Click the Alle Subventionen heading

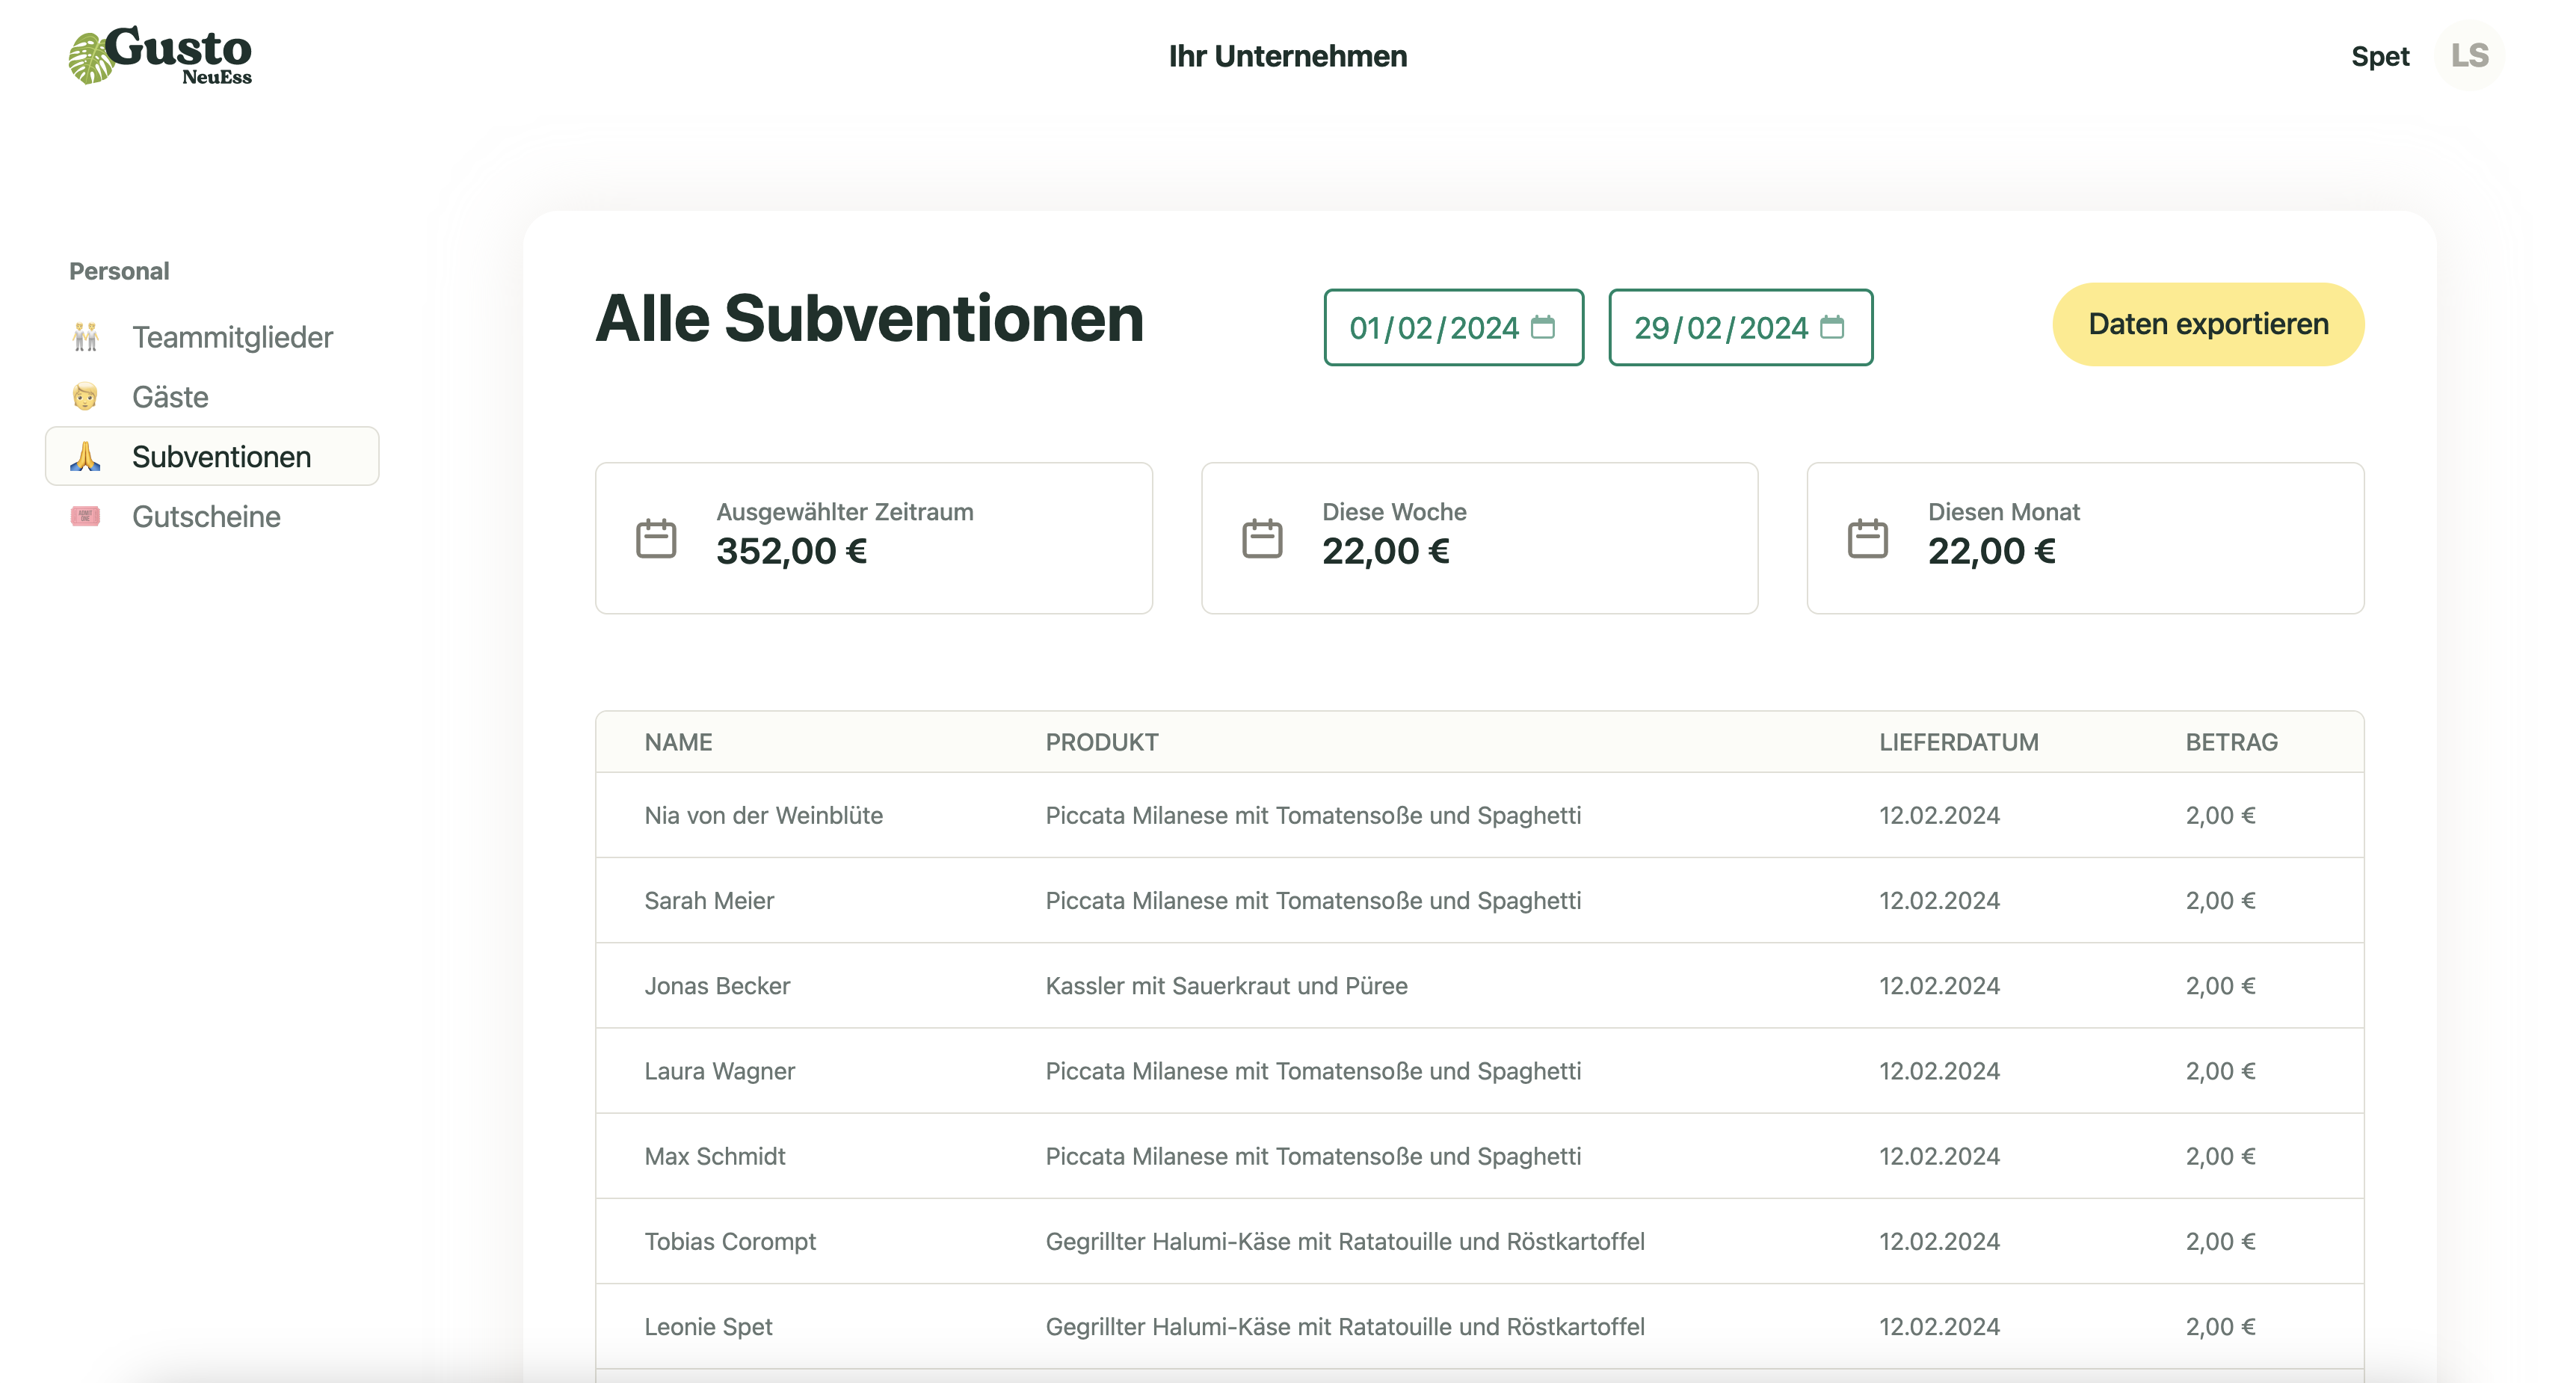point(869,319)
